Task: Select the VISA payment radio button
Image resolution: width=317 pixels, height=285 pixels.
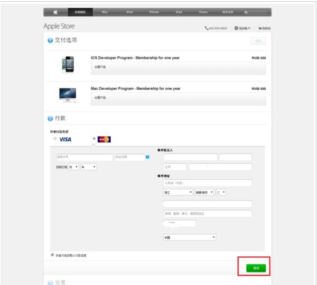Action: [55, 138]
